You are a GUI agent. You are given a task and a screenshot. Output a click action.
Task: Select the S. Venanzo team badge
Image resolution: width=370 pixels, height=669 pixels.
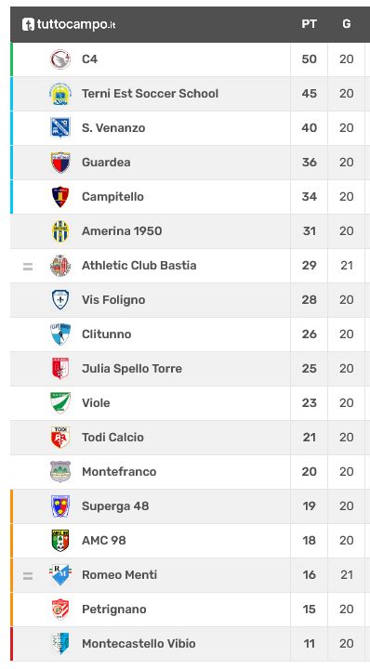click(x=60, y=128)
